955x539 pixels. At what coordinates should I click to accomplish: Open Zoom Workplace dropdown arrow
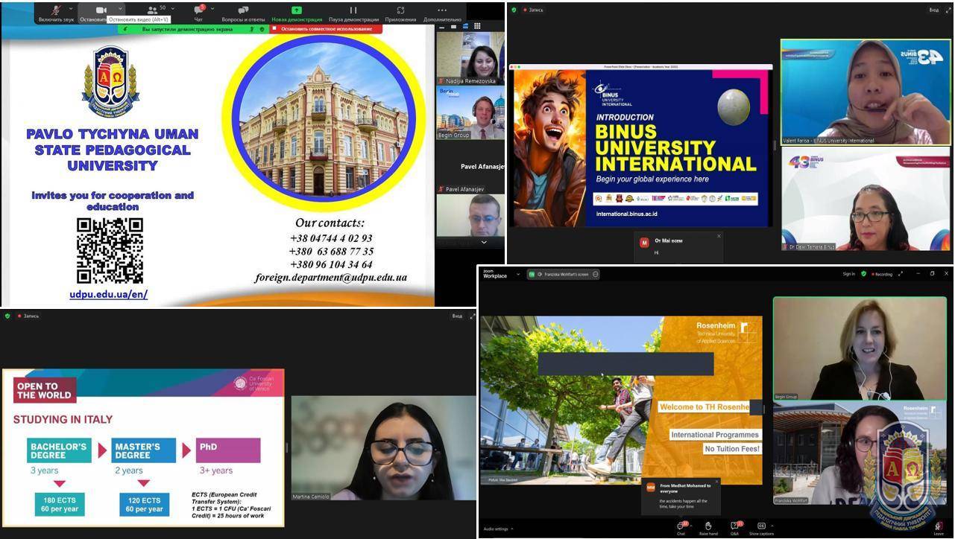tap(518, 274)
